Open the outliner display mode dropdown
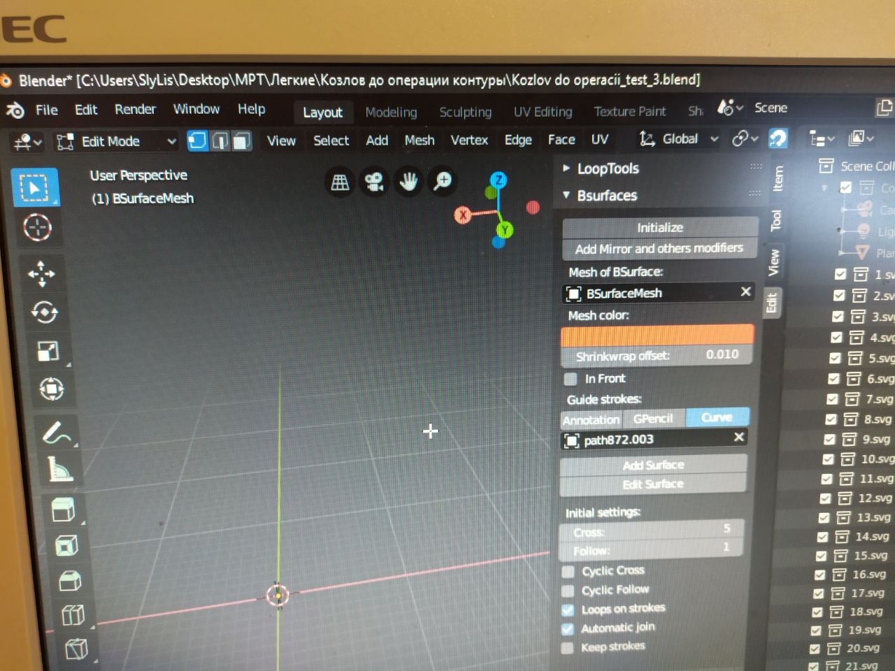Viewport: 895px width, 671px height. [x=861, y=138]
